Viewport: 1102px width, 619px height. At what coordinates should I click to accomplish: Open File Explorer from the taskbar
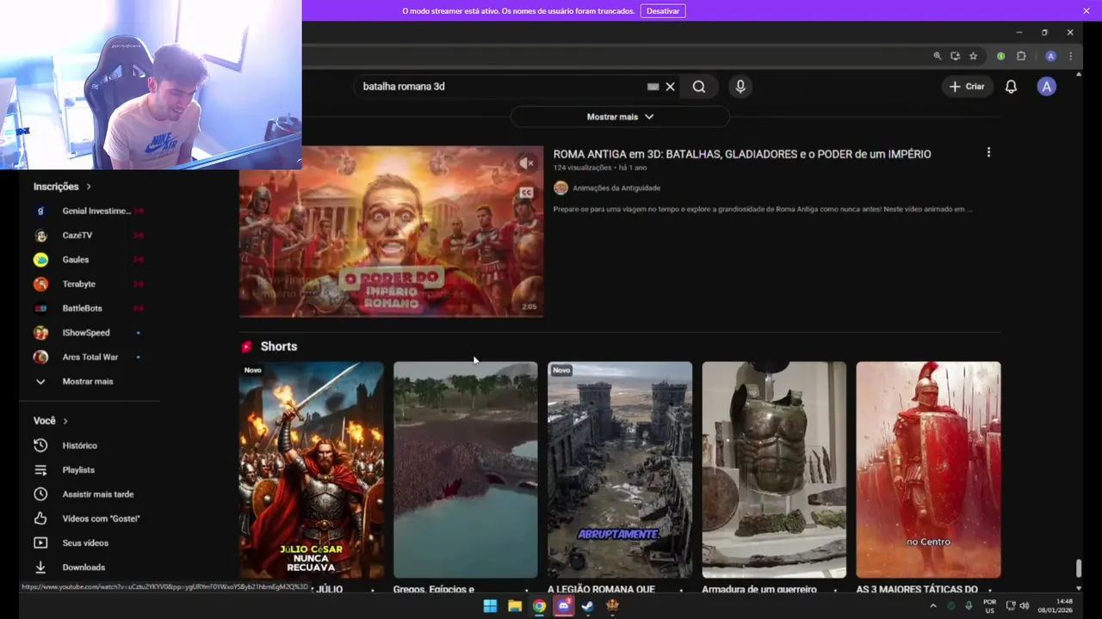[x=515, y=606]
